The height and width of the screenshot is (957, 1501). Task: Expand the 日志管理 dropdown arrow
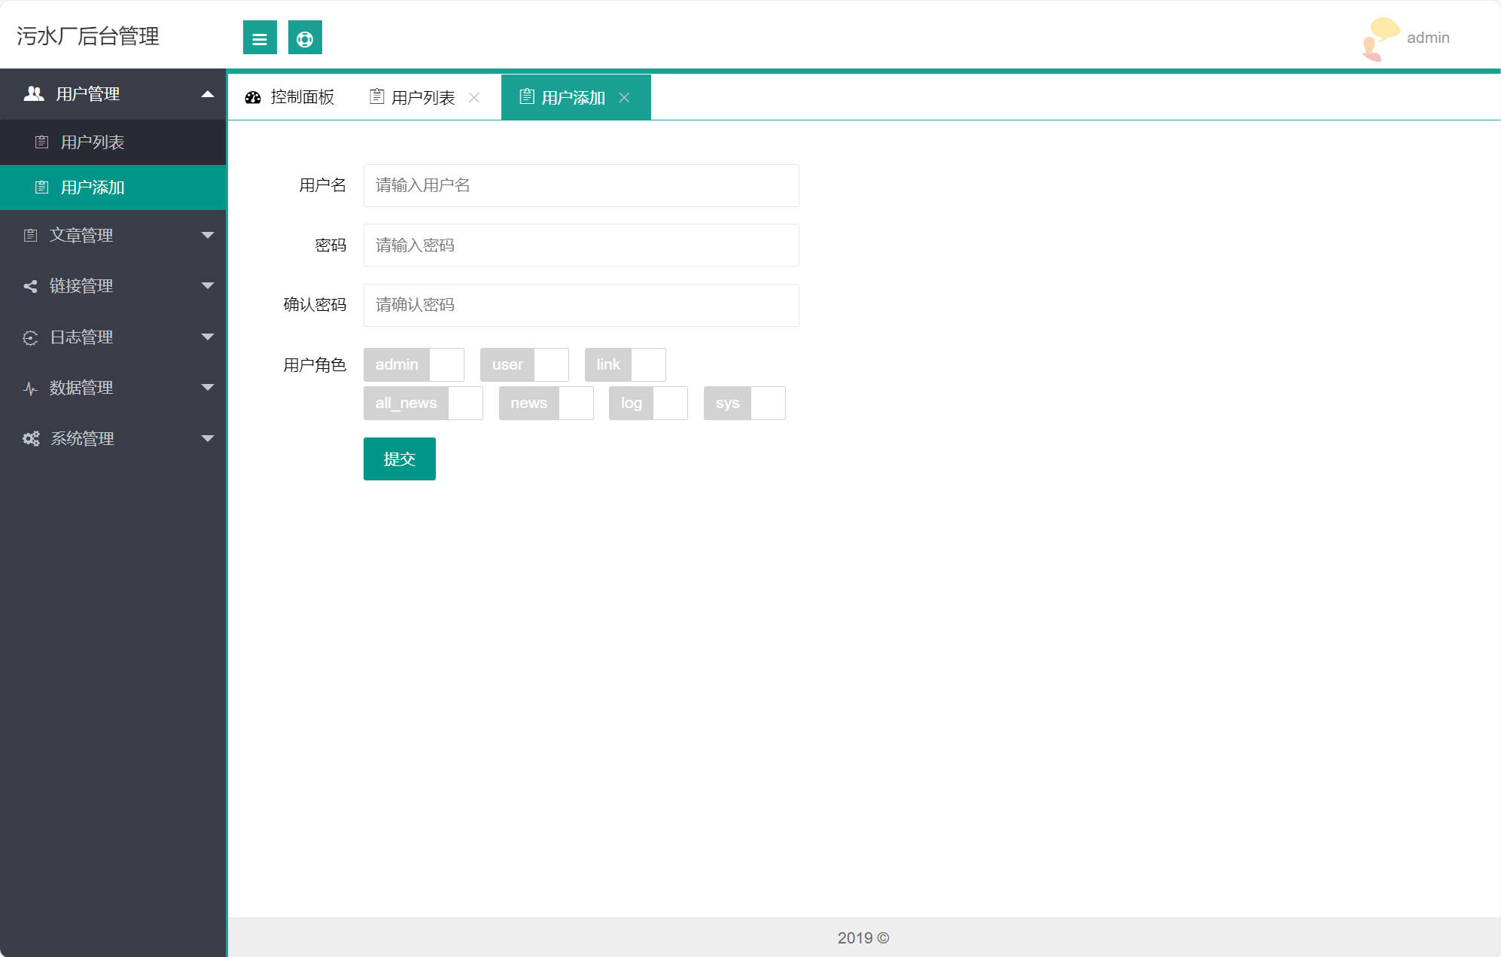pyautogui.click(x=208, y=337)
